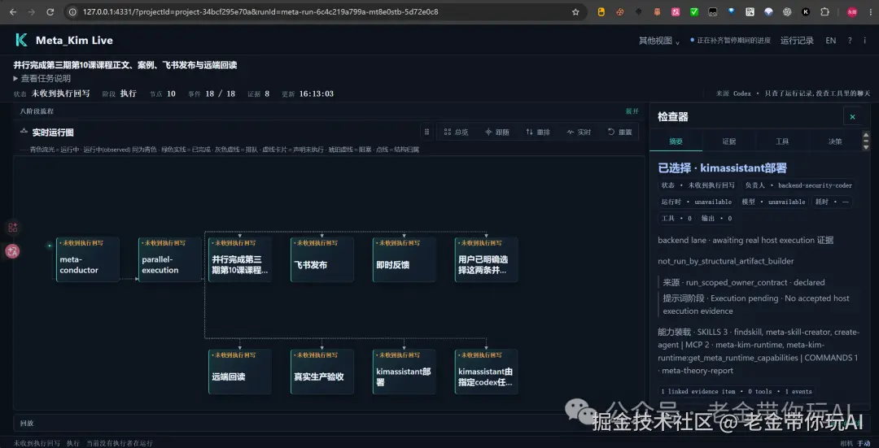The height and width of the screenshot is (448, 879).
Task: Switch language to EN
Action: [x=830, y=41]
